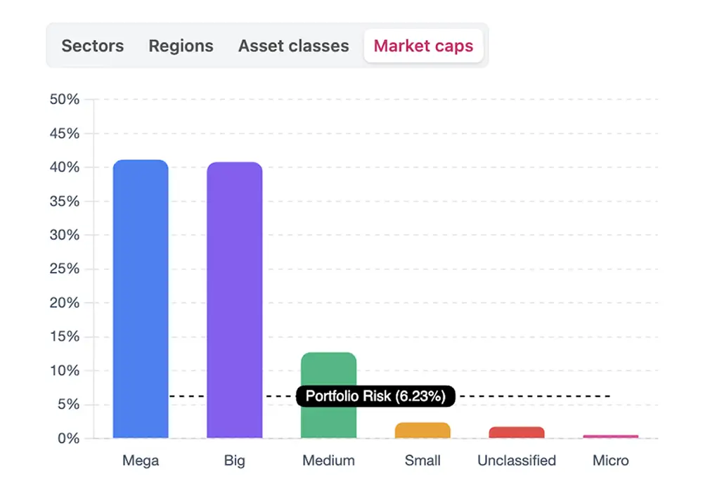Click the Medium label below the chart
The width and height of the screenshot is (703, 492).
pyautogui.click(x=328, y=460)
